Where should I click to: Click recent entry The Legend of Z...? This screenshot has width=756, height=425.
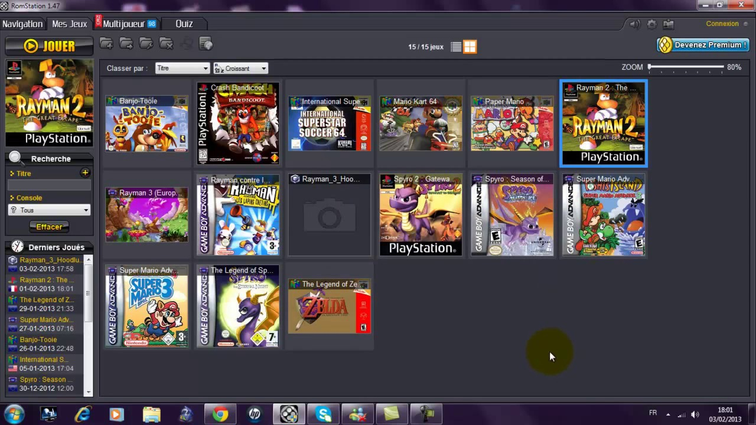click(45, 304)
